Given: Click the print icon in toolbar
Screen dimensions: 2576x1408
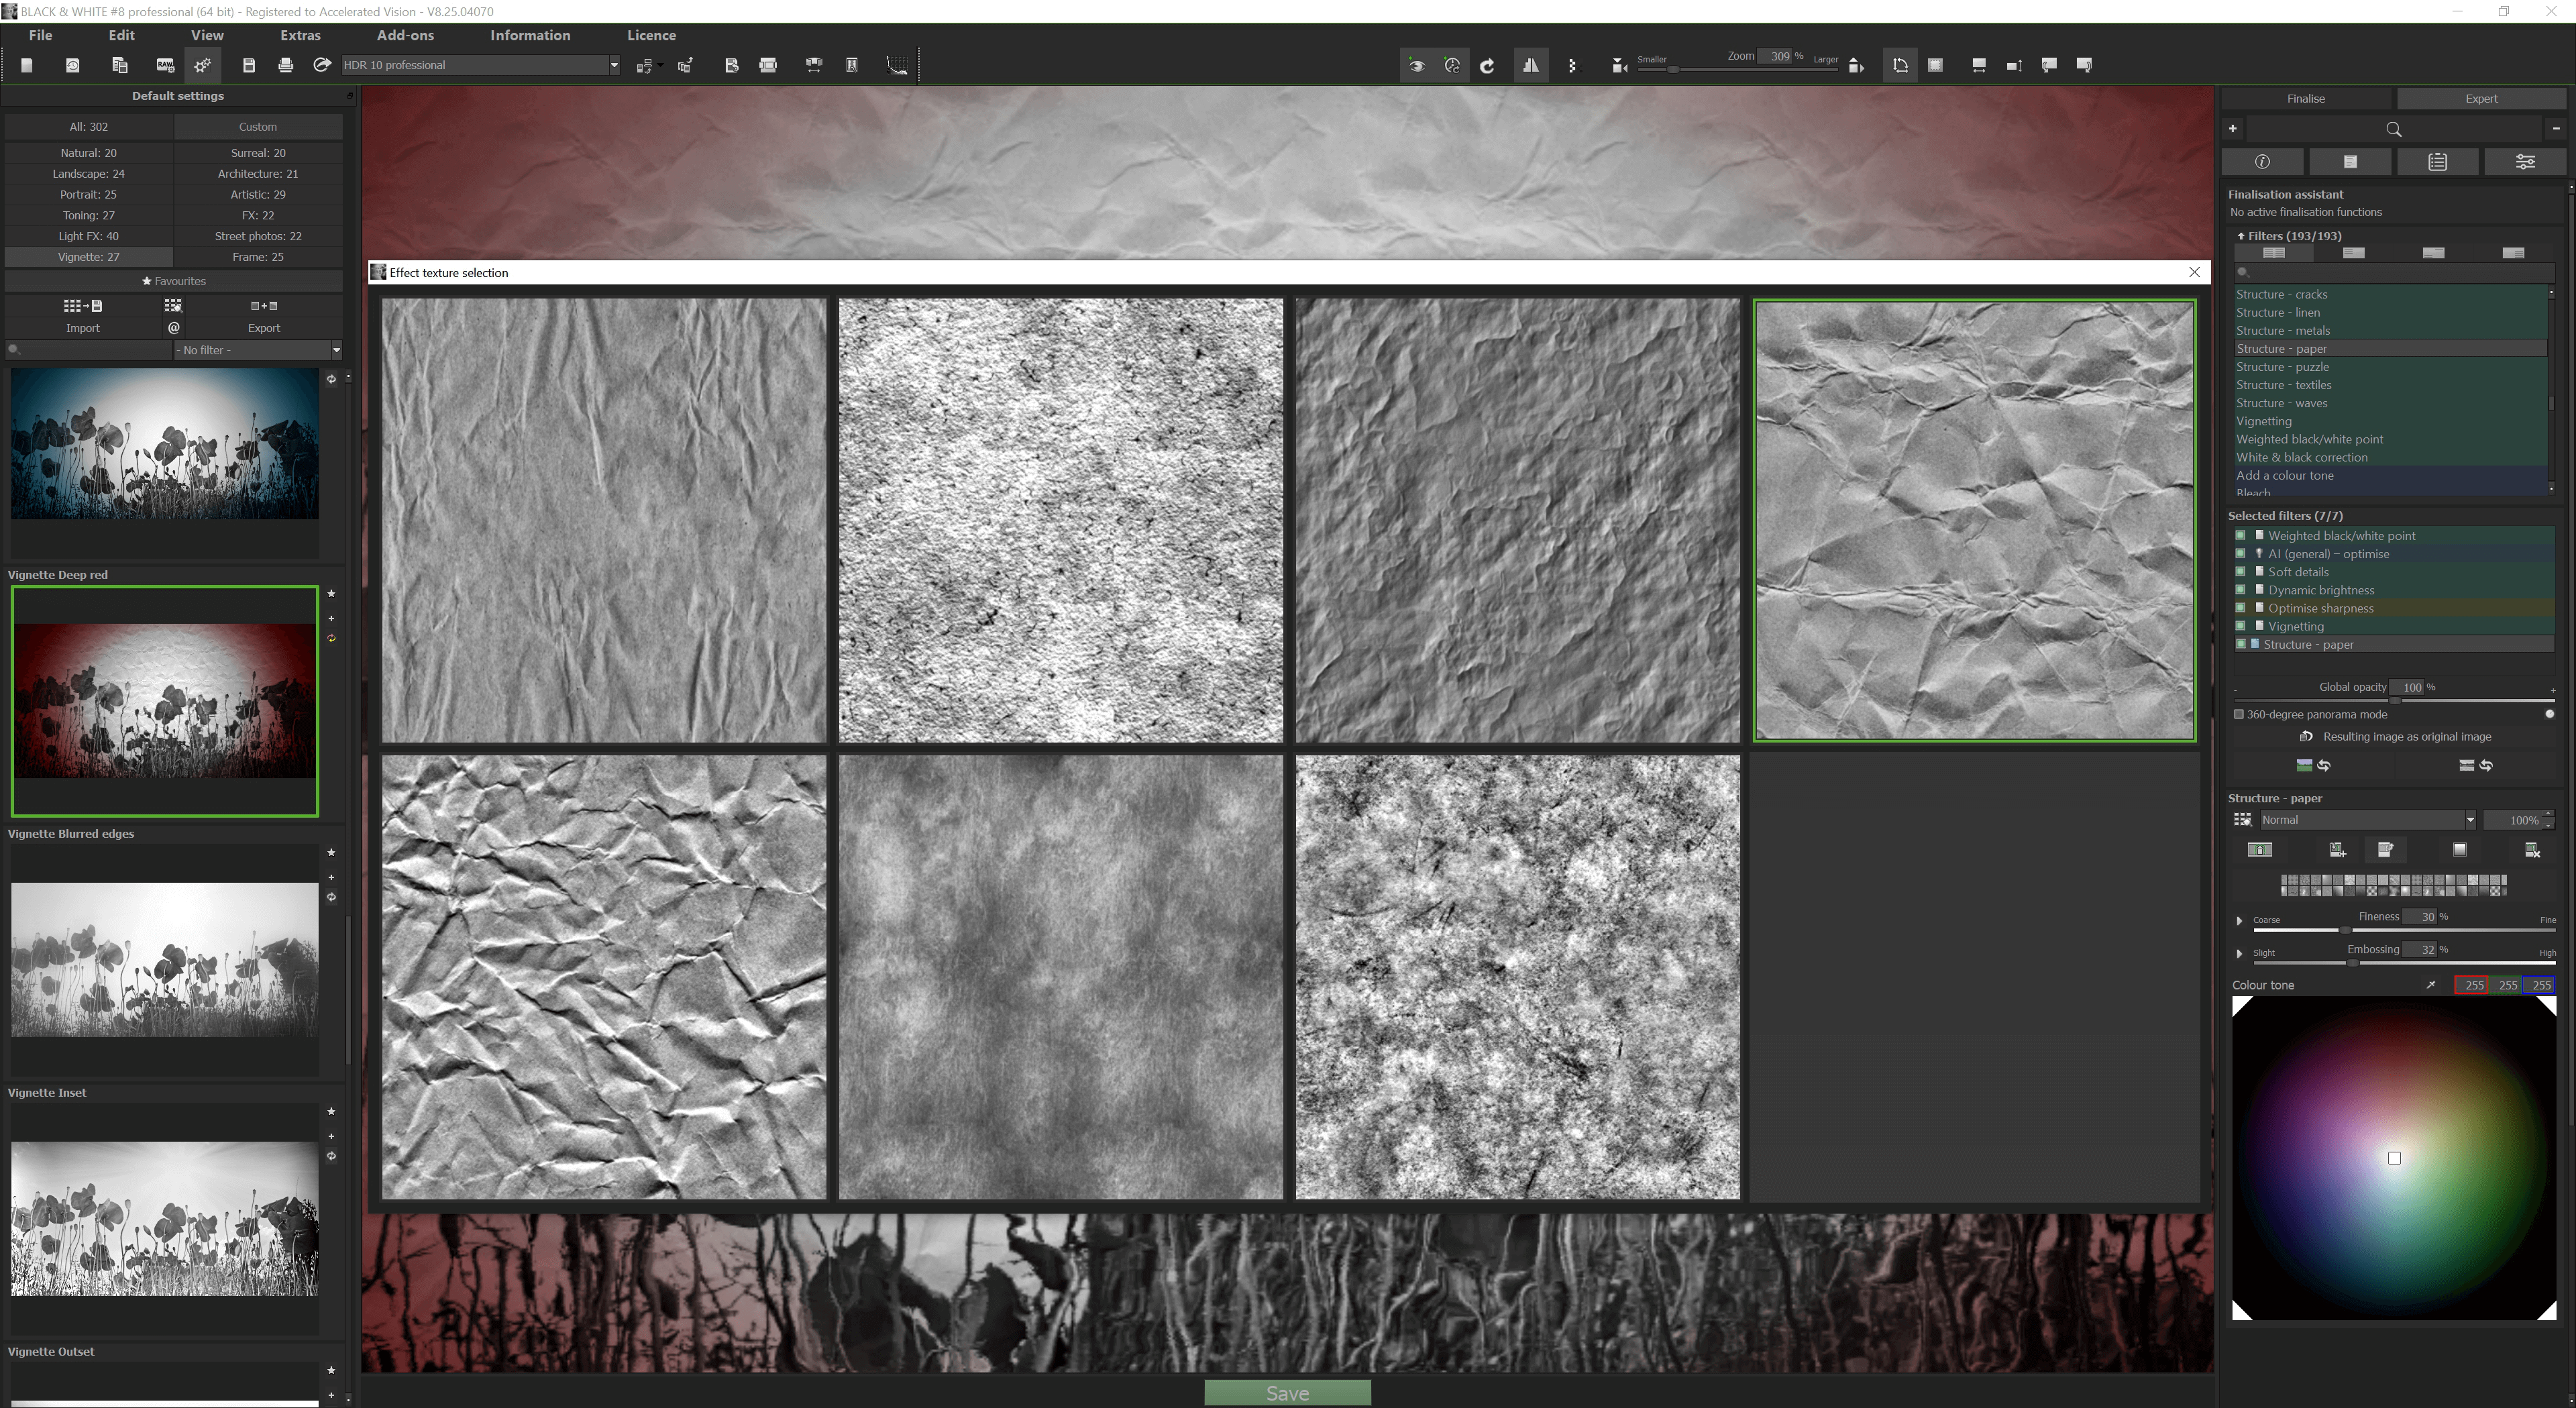Looking at the screenshot, I should click(x=286, y=65).
